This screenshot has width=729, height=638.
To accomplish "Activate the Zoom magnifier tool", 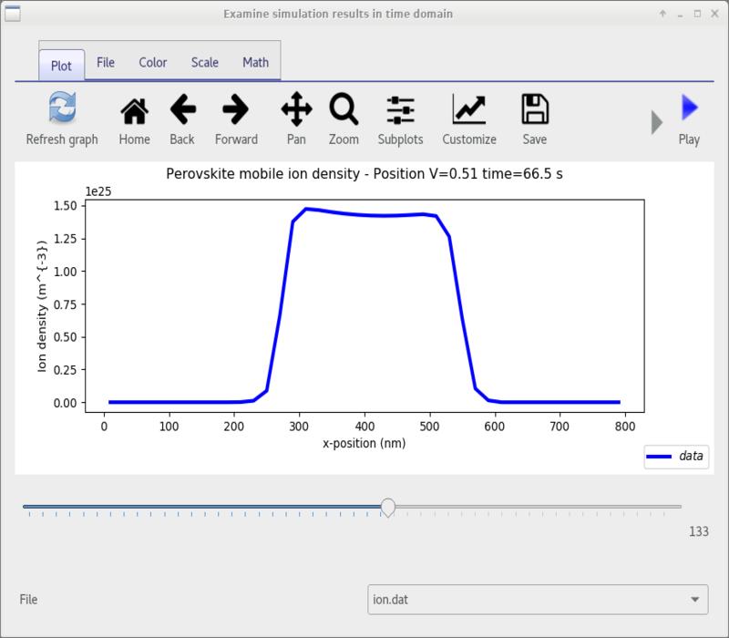I will coord(344,109).
